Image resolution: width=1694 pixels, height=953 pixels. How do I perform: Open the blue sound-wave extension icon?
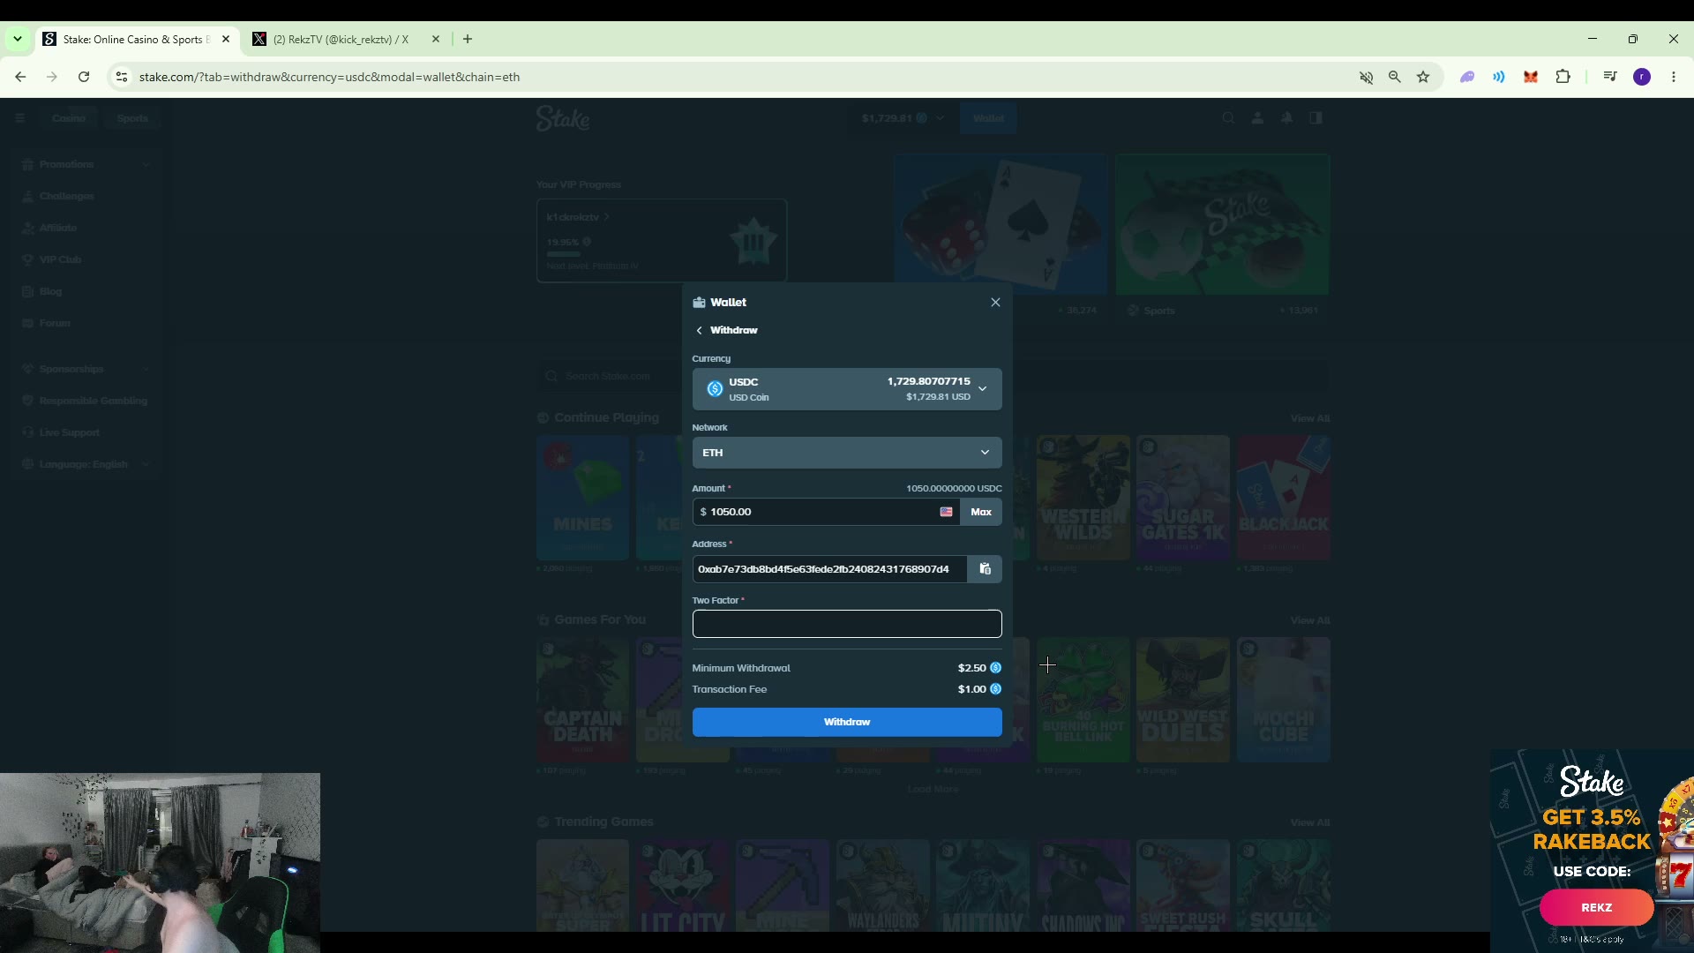(x=1499, y=77)
